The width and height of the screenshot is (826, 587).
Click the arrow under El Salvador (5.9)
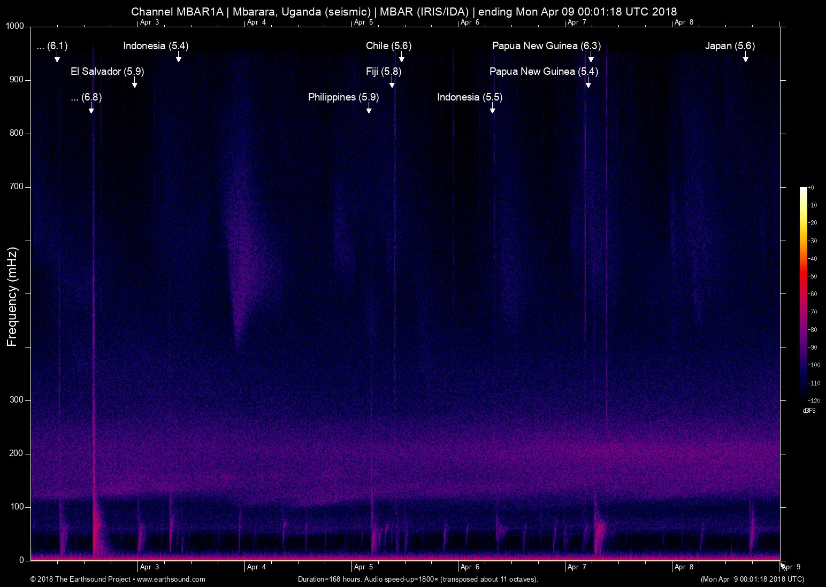(135, 84)
